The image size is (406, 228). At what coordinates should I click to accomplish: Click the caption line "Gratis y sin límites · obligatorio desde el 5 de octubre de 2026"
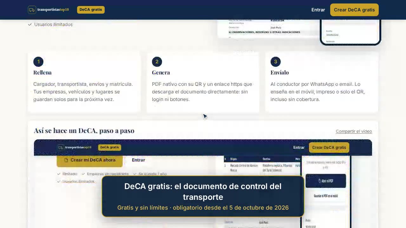[x=203, y=208]
